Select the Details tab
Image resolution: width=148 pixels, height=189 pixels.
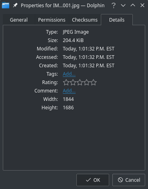click(x=117, y=20)
